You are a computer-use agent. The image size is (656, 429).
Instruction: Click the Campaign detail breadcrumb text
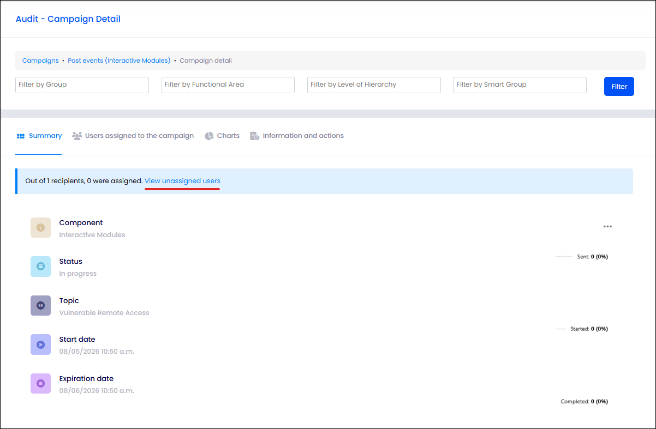tap(206, 61)
